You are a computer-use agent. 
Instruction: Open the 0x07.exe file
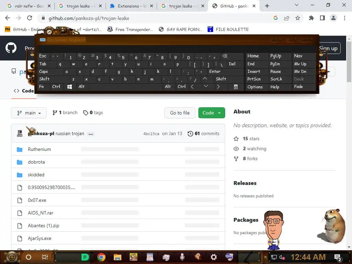(37, 200)
